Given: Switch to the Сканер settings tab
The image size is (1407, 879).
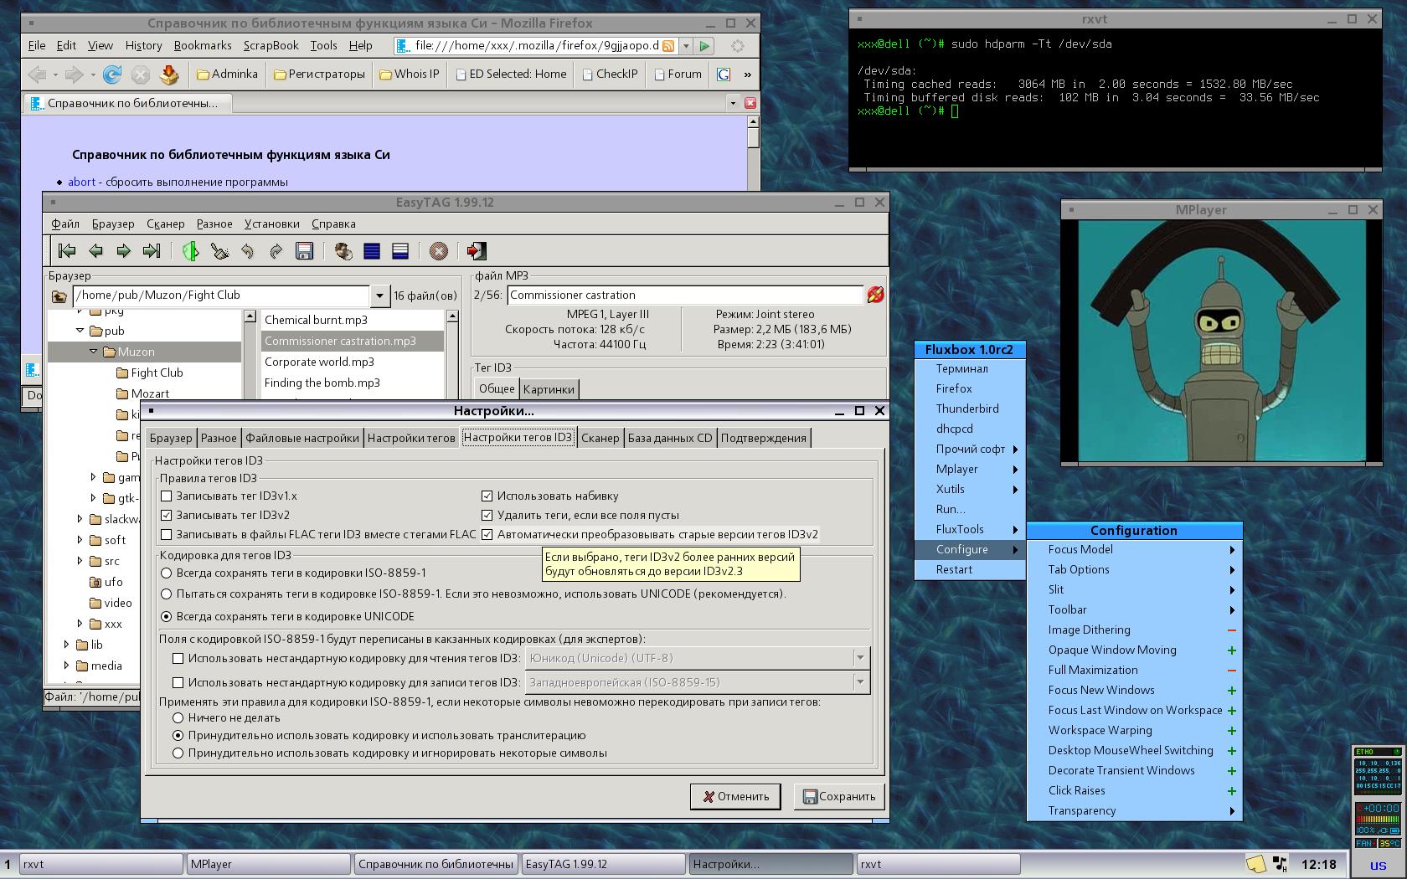Looking at the screenshot, I should 600,438.
